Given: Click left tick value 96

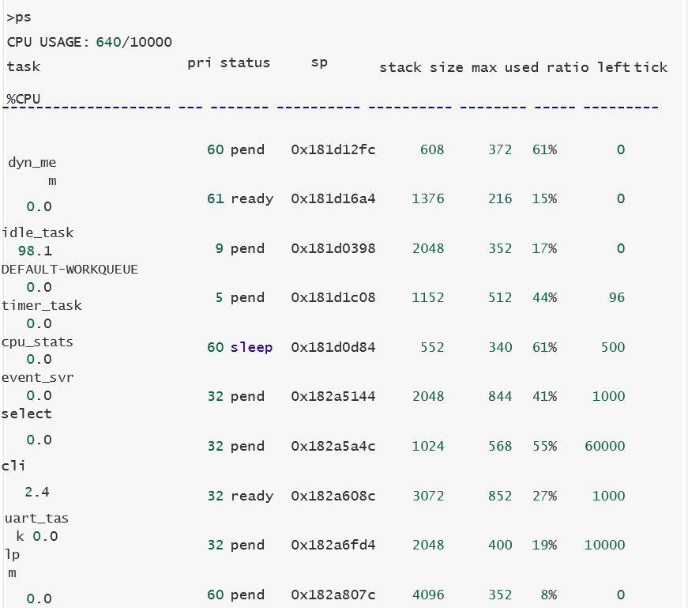Looking at the screenshot, I should tap(616, 298).
